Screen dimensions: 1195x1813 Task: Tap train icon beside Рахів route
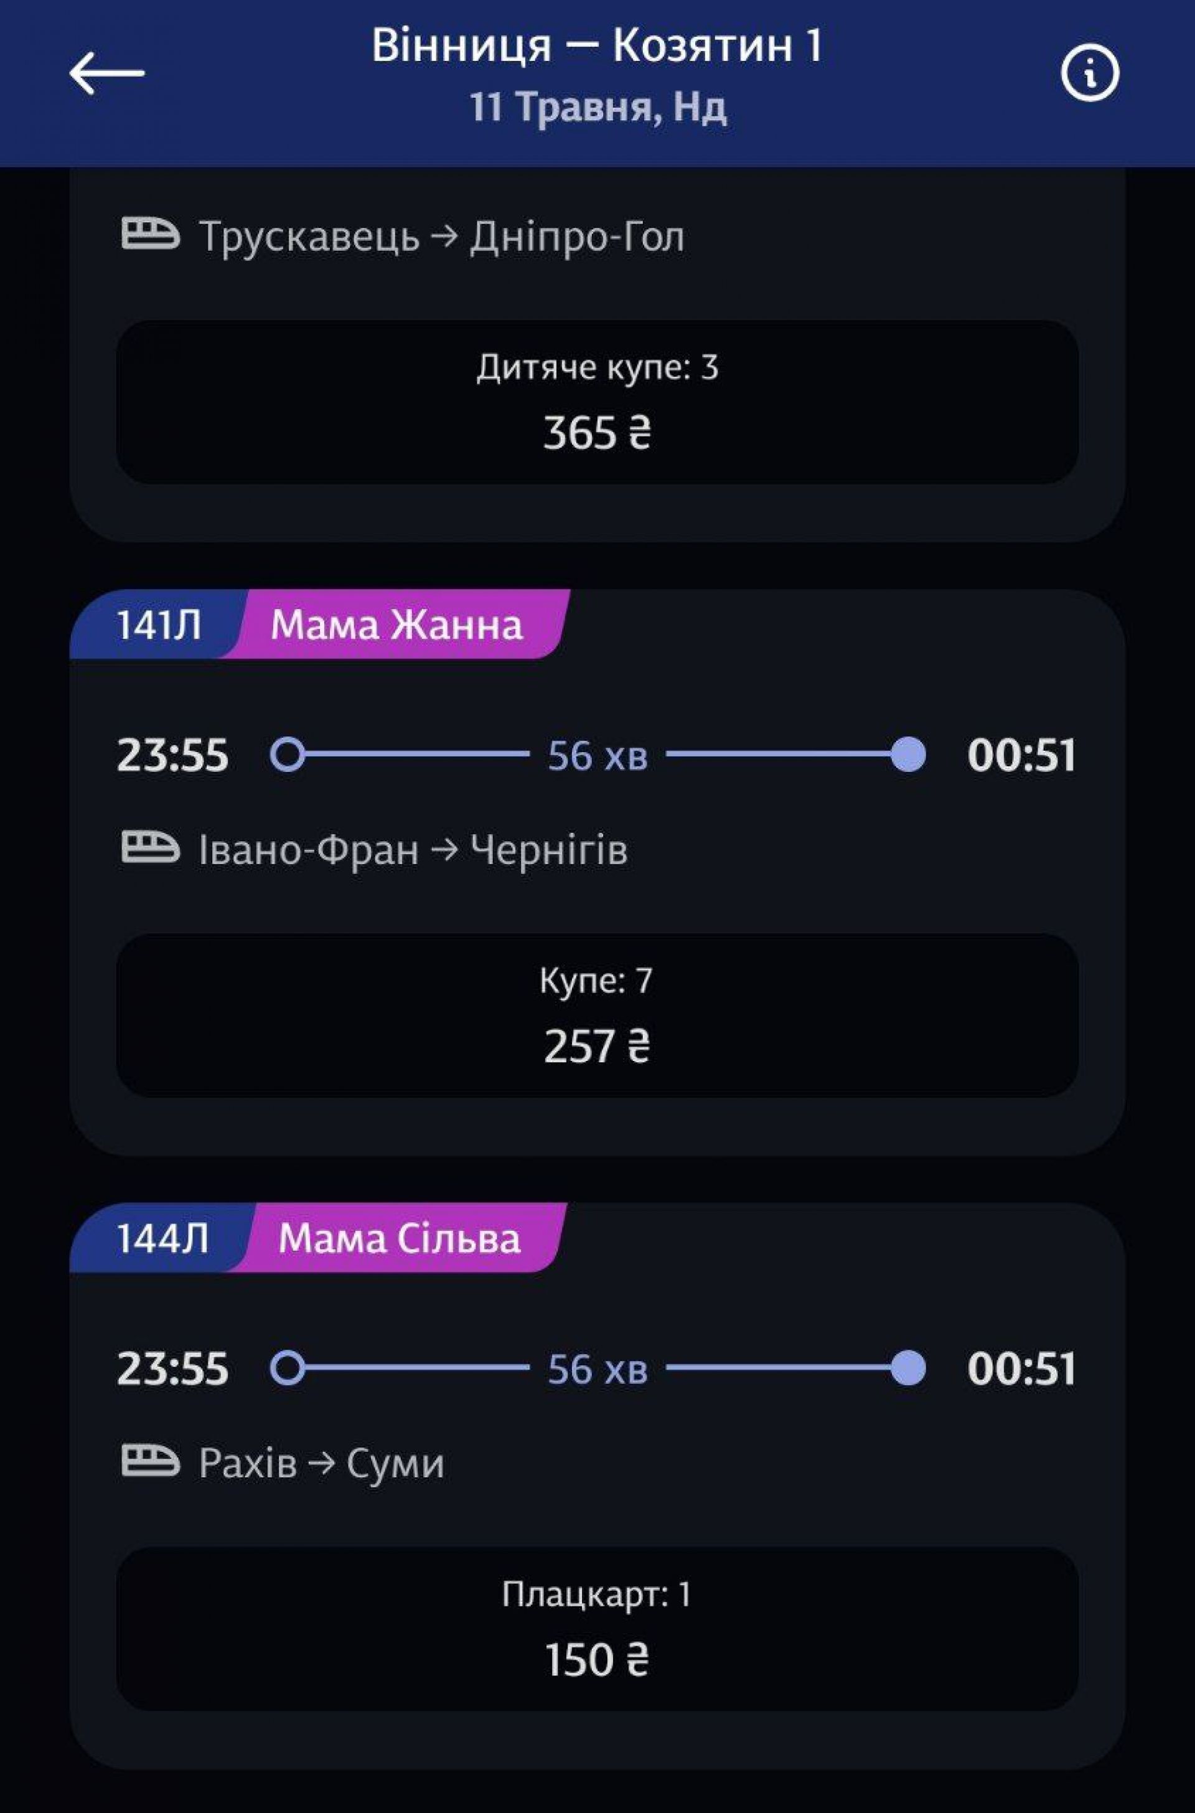tap(150, 1461)
